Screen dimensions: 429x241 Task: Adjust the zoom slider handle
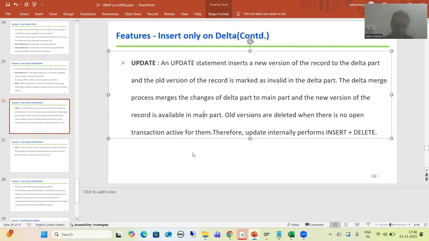[x=390, y=225]
